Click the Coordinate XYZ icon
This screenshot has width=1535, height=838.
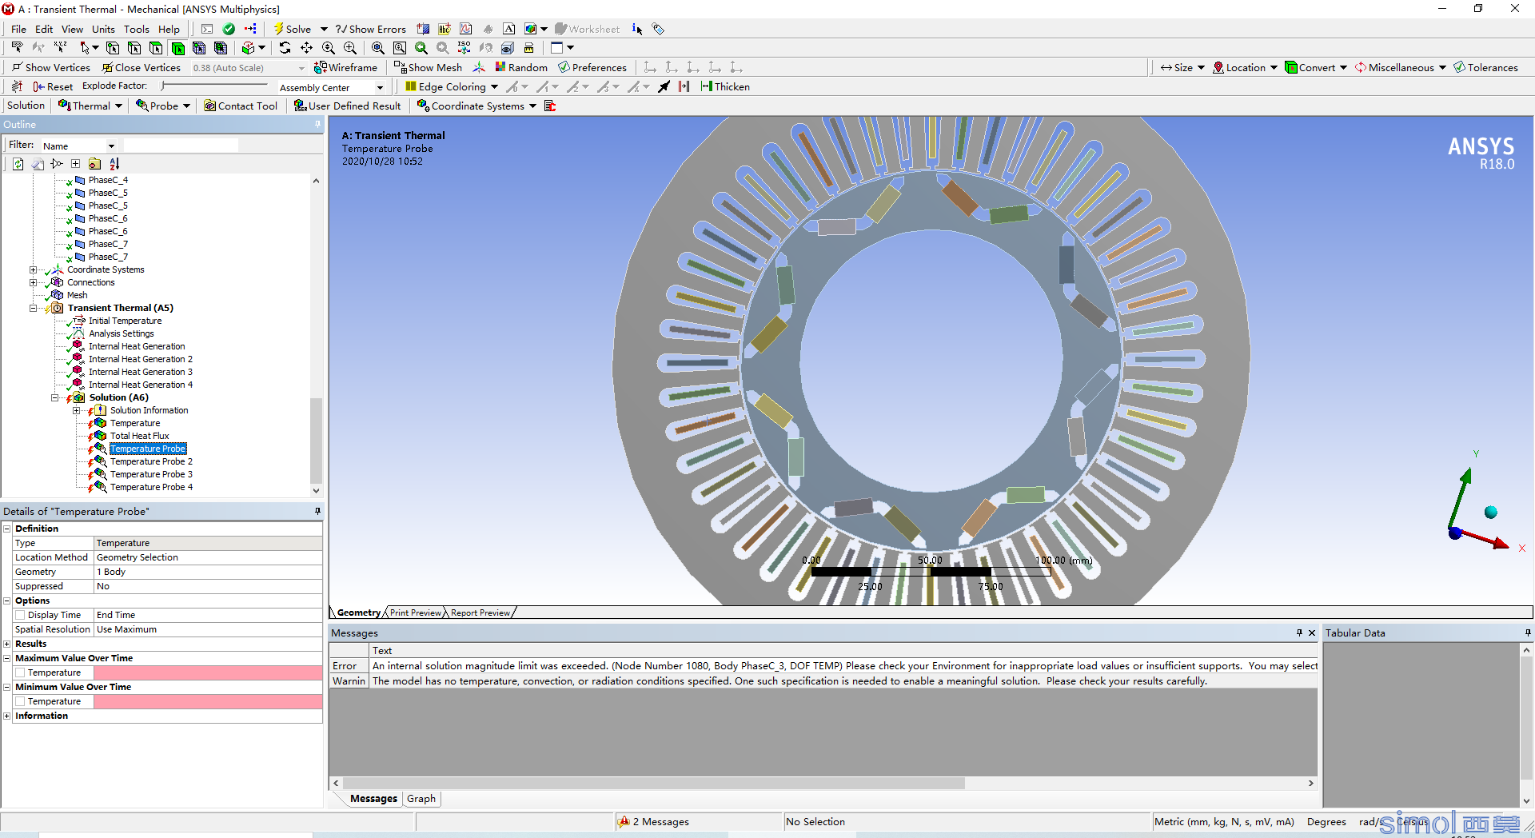pos(60,48)
